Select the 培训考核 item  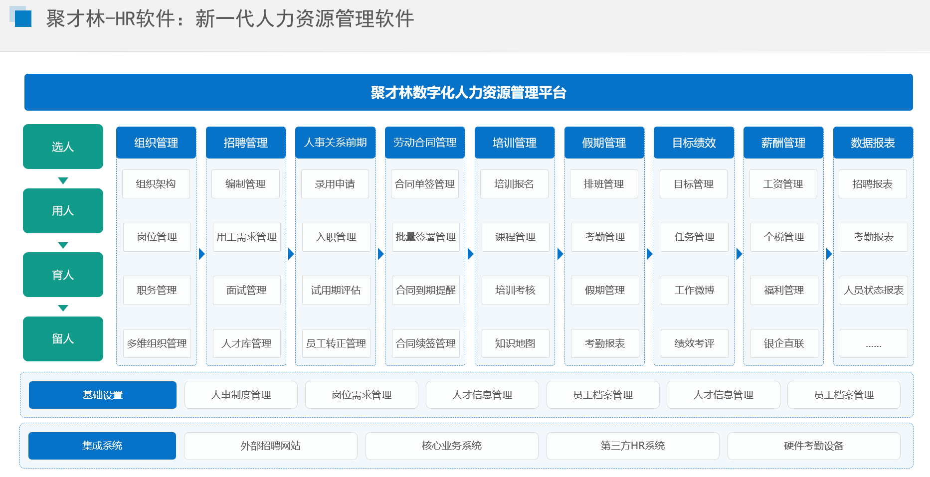(x=516, y=290)
